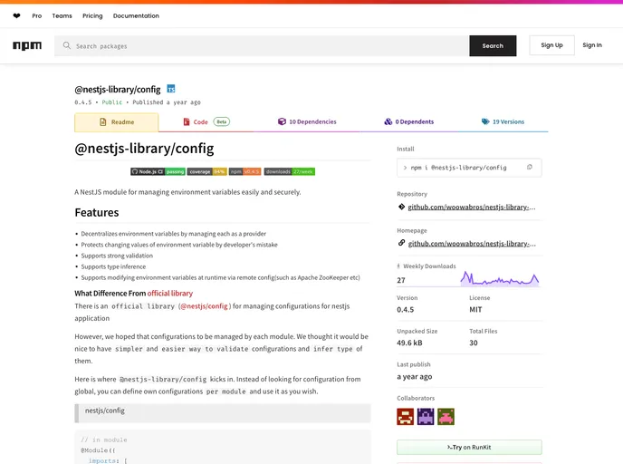623x464 pixels.
Task: Open the Homepage github link
Action: click(472, 244)
